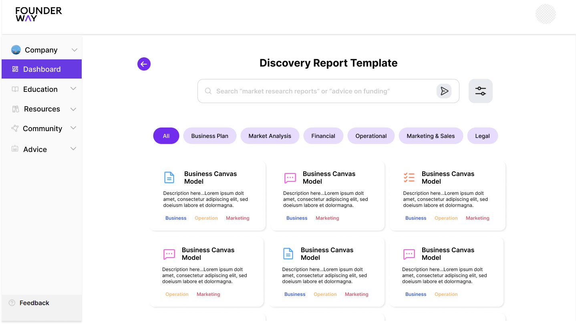Select the Marketing & Sales filter chip
Screen dimensions: 576x324
(431, 136)
